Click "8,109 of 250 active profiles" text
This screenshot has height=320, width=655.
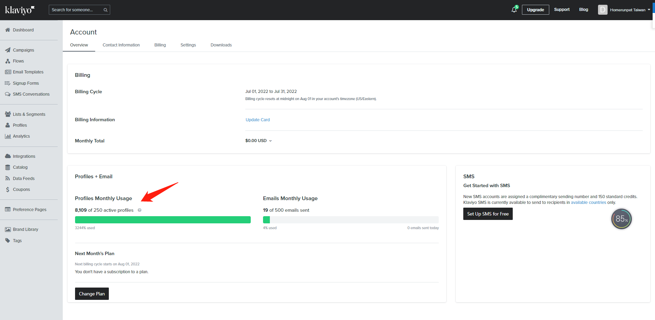click(104, 210)
